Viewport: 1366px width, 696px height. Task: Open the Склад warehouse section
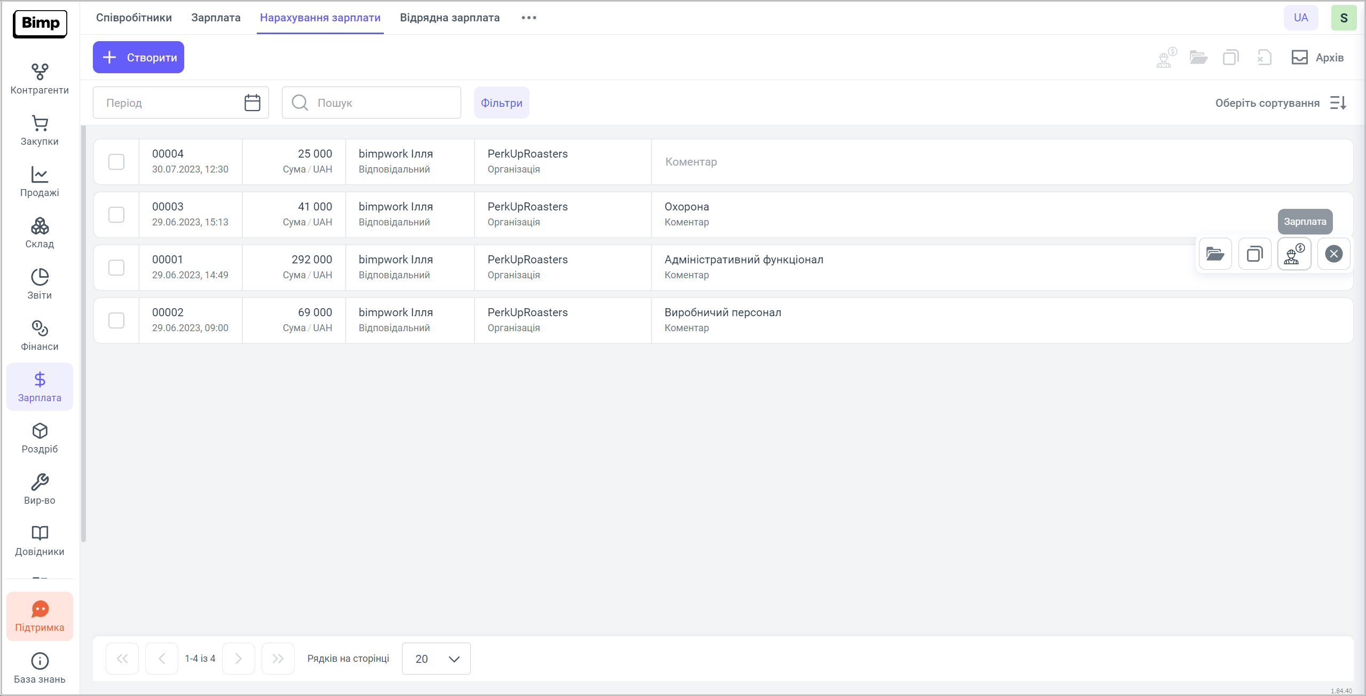[40, 233]
